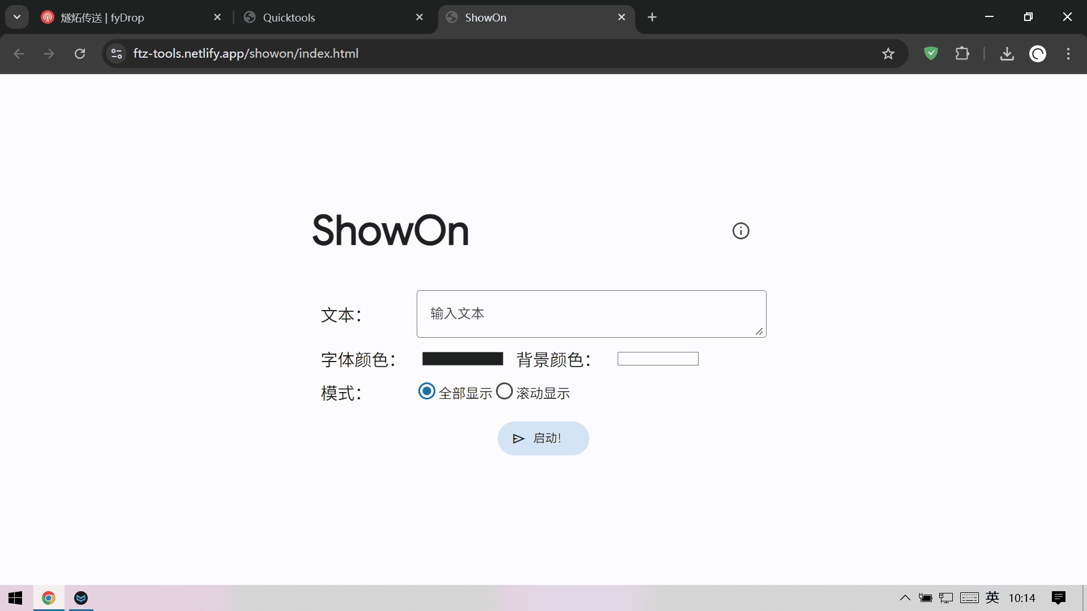Open the profile avatar icon
Viewport: 1087px width, 611px height.
click(x=1037, y=54)
